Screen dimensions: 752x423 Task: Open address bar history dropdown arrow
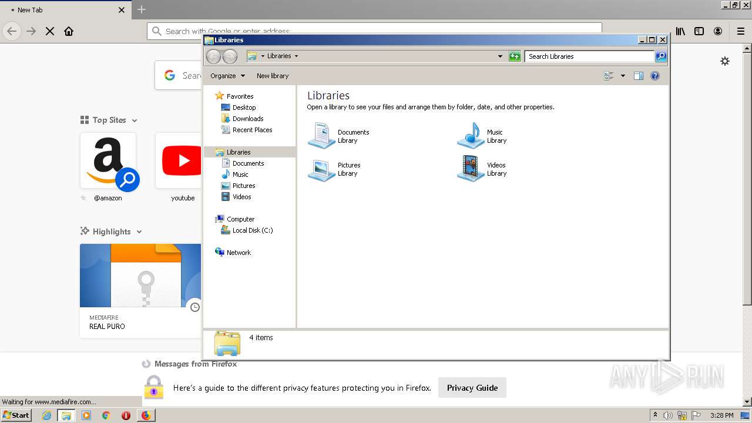point(500,56)
